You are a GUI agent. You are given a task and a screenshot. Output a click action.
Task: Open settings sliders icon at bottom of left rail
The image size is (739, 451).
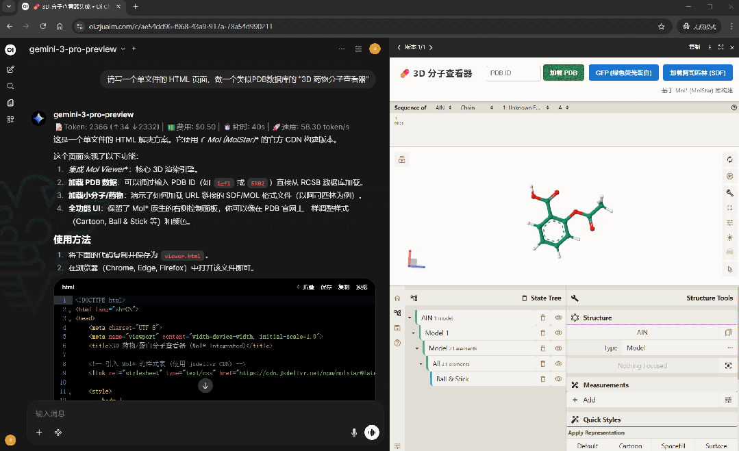(397, 446)
